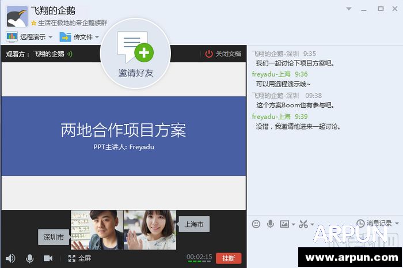Click the green signal strength bars

199,262
